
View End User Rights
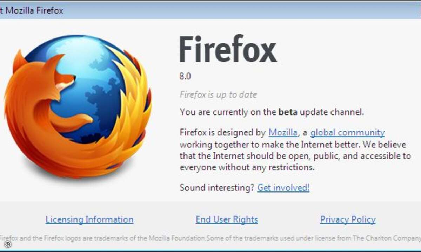pos(227,219)
